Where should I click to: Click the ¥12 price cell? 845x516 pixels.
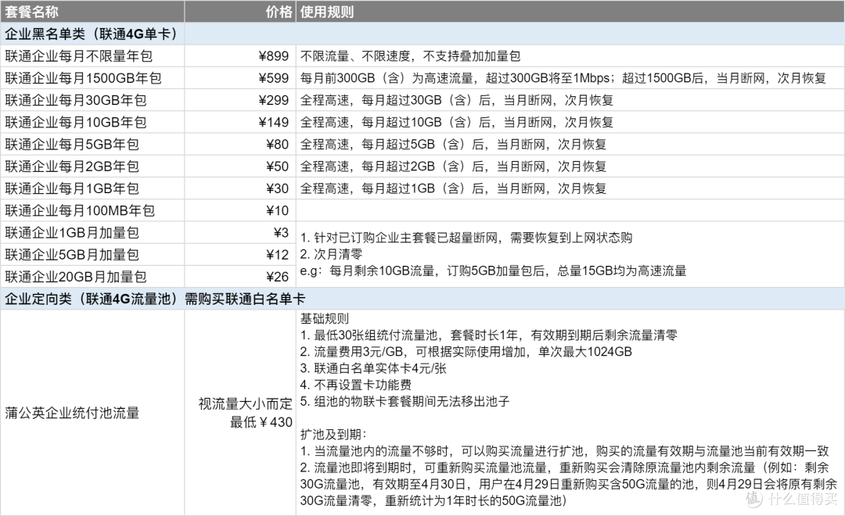click(x=240, y=255)
